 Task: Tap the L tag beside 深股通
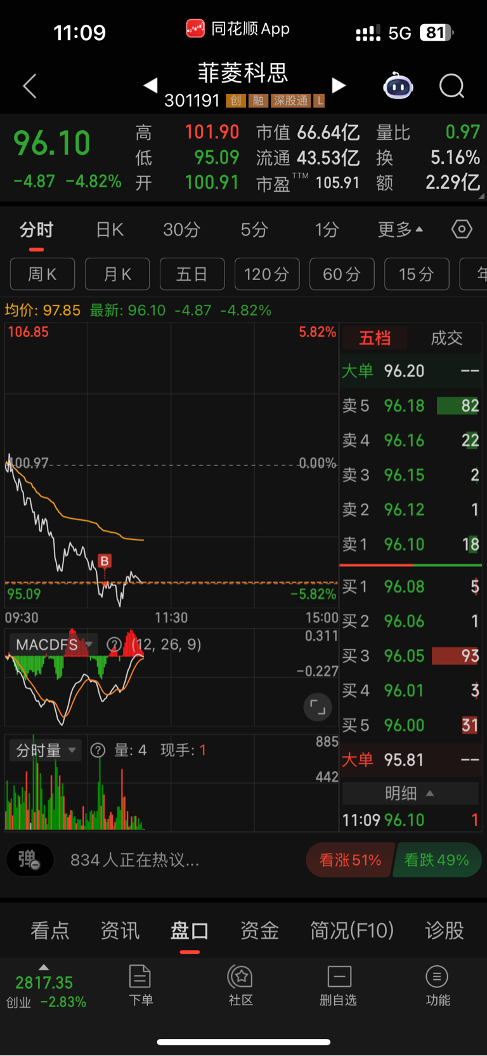point(320,100)
